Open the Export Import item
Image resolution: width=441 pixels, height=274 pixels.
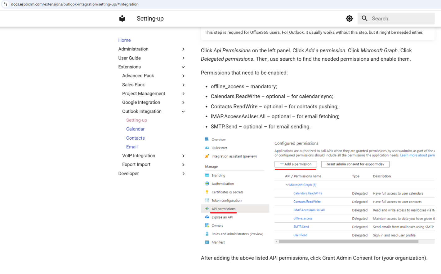coord(136,164)
